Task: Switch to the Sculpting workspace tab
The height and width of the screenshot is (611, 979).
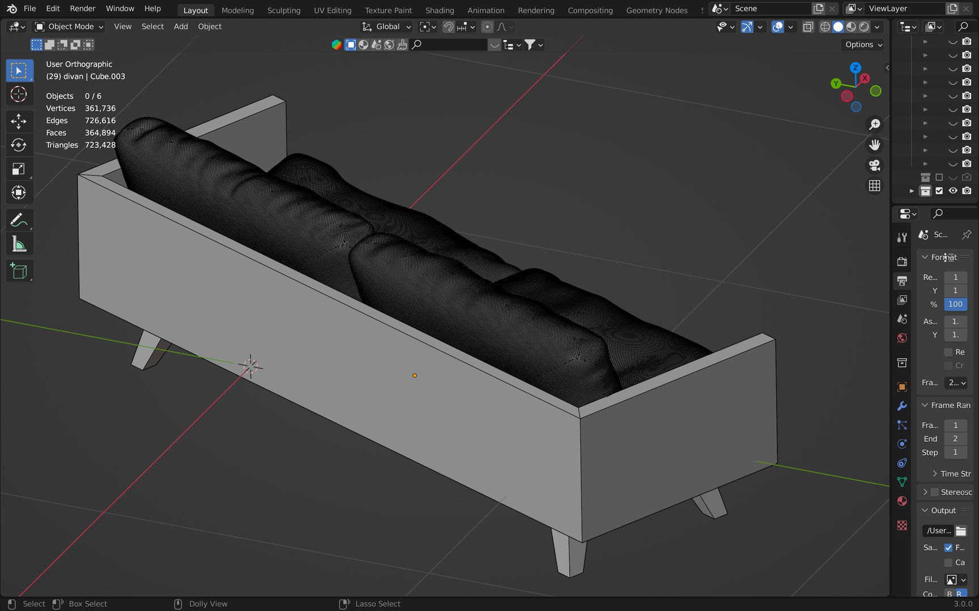Action: 284,10
